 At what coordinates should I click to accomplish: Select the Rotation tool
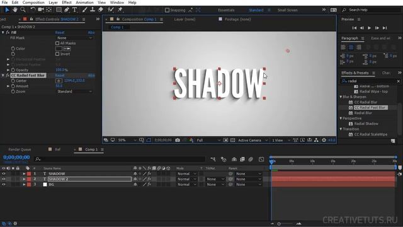click(x=33, y=10)
